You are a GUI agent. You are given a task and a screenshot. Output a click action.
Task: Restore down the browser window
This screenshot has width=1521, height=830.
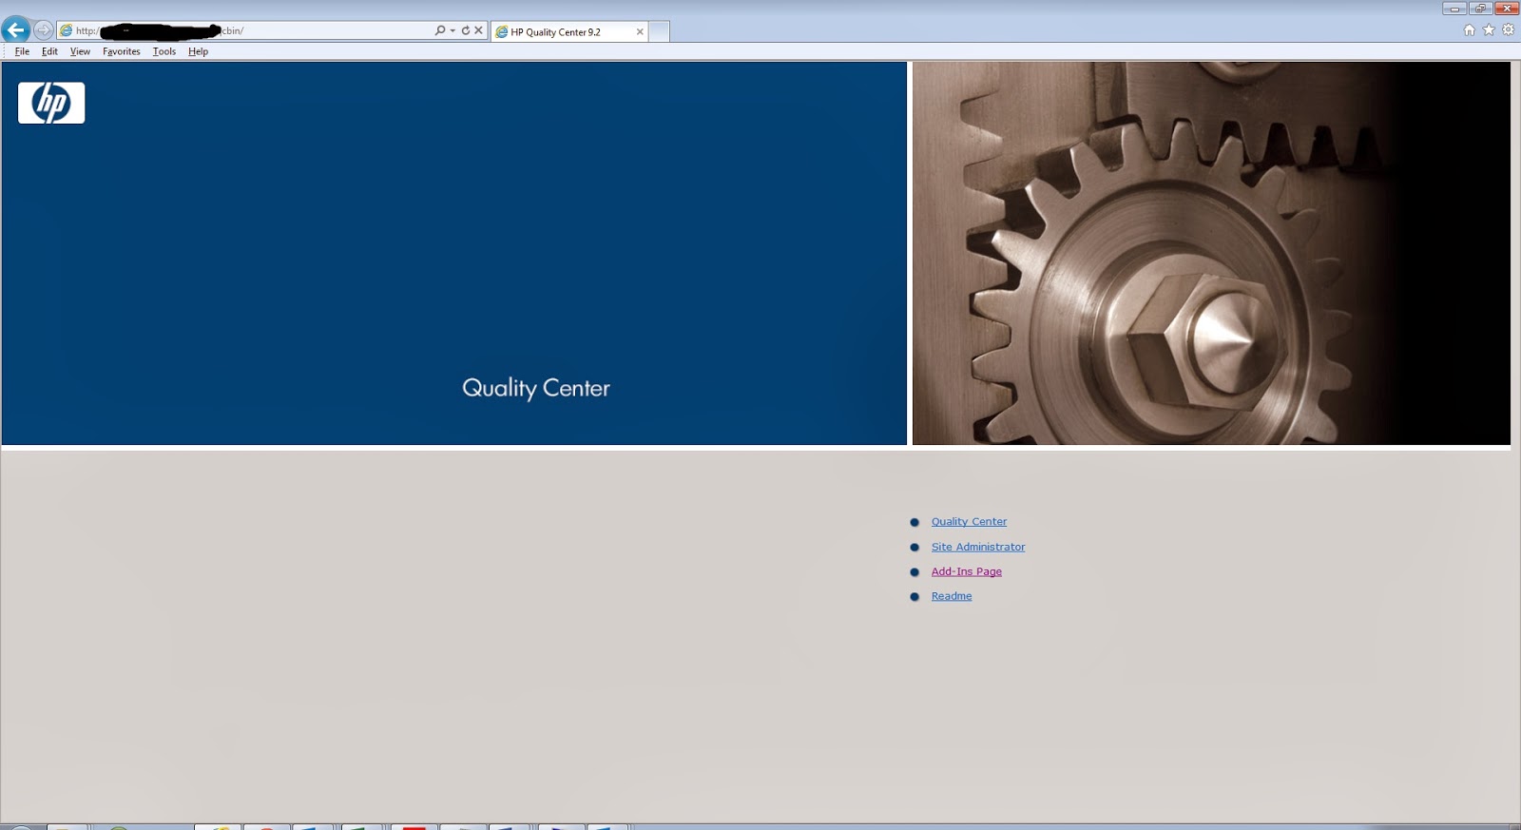pyautogui.click(x=1480, y=9)
